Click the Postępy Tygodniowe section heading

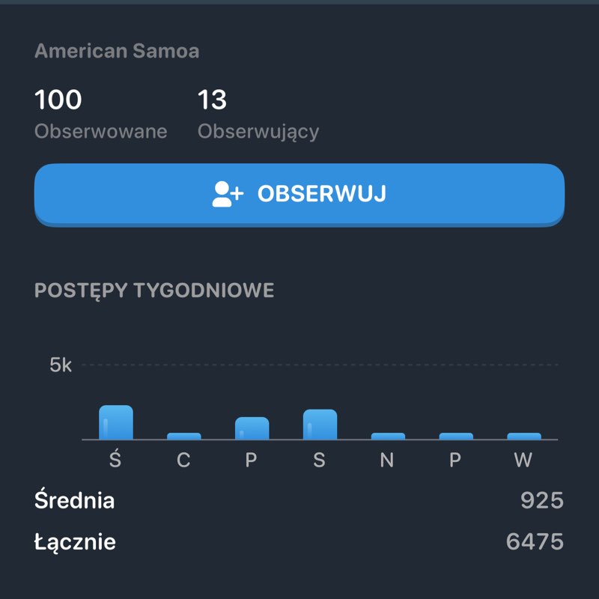[154, 291]
